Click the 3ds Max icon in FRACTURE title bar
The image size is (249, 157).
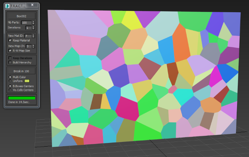pyautogui.click(x=7, y=6)
